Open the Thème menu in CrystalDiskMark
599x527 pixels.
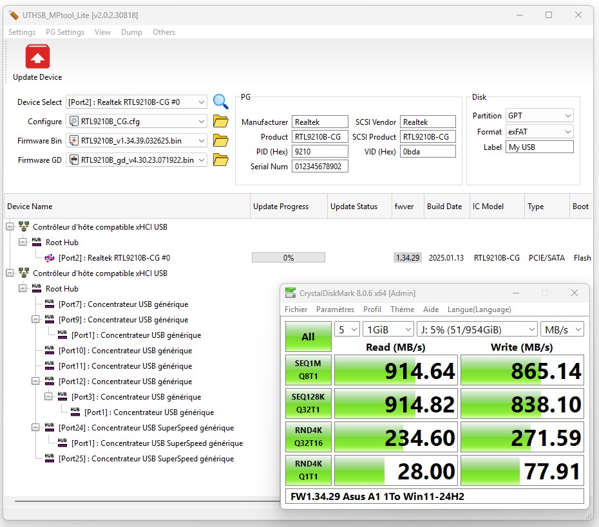point(402,310)
